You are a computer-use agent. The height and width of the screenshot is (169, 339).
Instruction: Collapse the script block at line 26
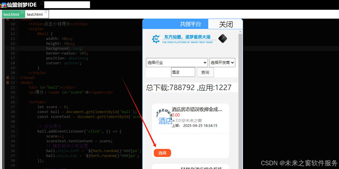click(17, 102)
